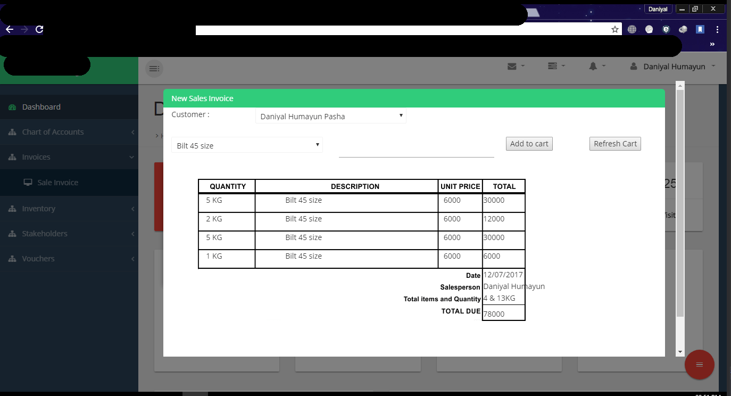Expand the Stakeholders chevron
Image resolution: width=731 pixels, height=396 pixels.
[x=132, y=234]
